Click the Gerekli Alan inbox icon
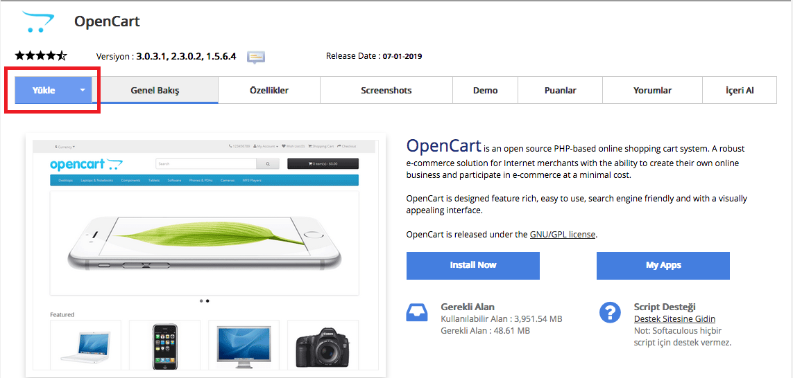Viewport: 793px width, 378px height. 417,312
